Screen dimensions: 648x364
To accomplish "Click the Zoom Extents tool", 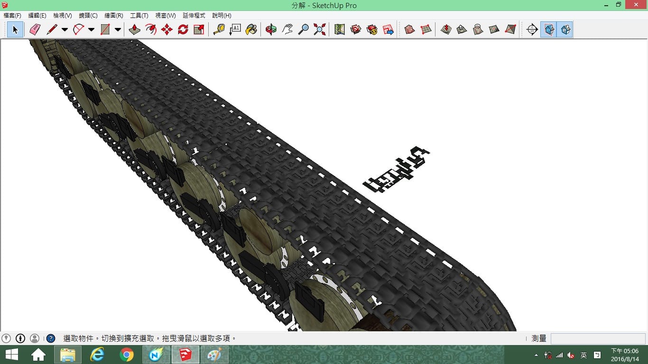I will point(320,29).
